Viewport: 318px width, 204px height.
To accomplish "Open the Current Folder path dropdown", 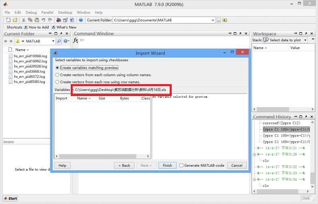I will tap(213, 20).
